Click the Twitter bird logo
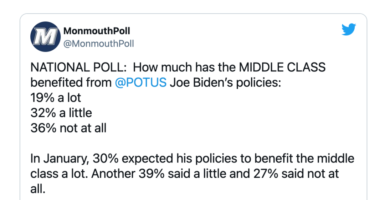The image size is (385, 200). click(x=349, y=29)
